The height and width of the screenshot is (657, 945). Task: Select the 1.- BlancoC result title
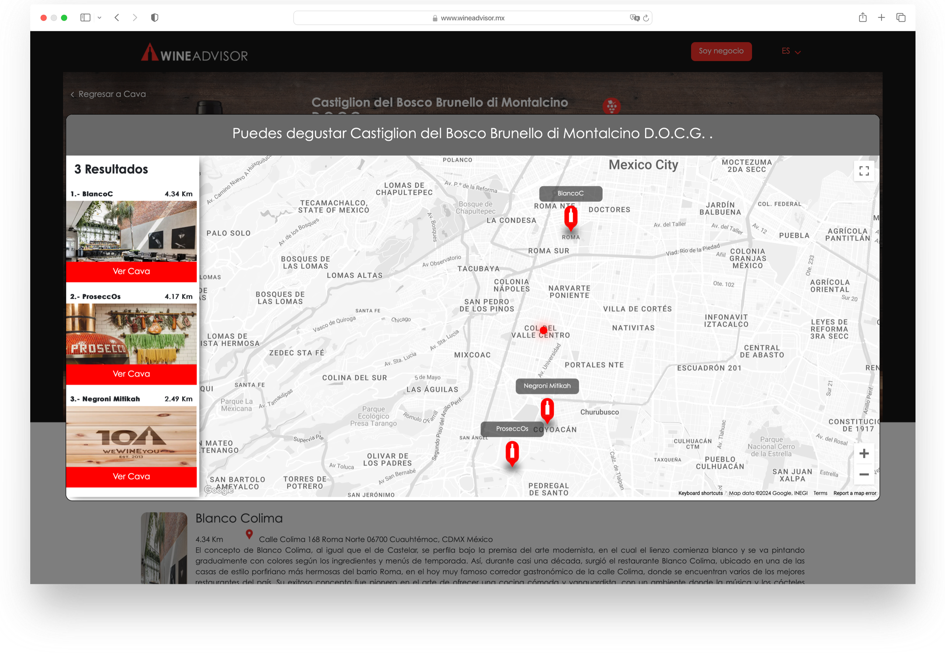[x=91, y=194]
